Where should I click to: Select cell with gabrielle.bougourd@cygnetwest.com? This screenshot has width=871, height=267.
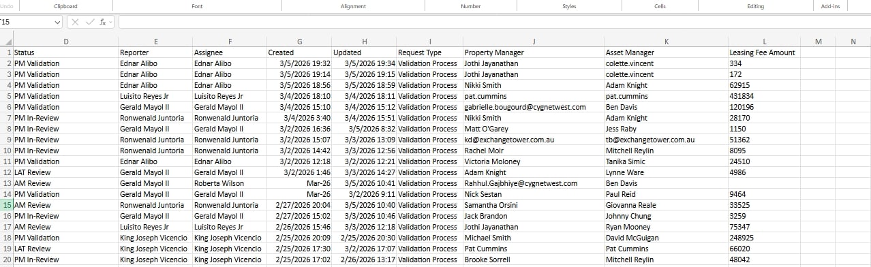[533, 107]
